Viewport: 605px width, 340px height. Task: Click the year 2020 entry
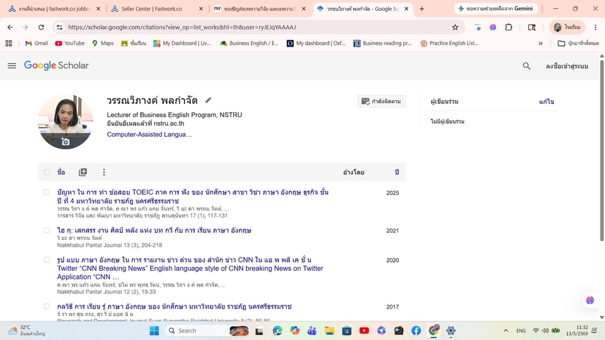[393, 261]
